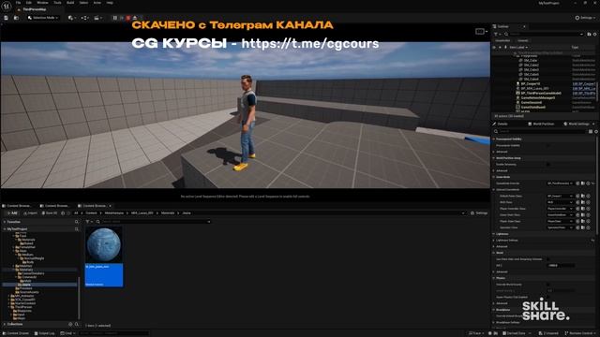
Task: Open the Window menu
Action: (42, 3)
